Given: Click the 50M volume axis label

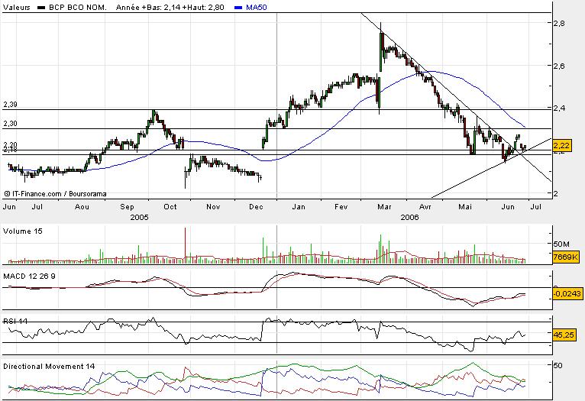Looking at the screenshot, I should pos(561,244).
